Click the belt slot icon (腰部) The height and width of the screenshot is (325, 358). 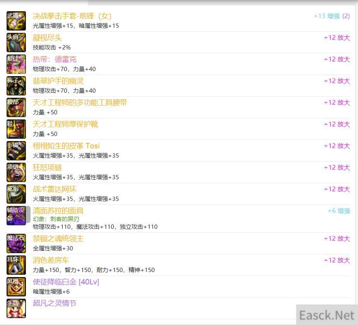16,107
